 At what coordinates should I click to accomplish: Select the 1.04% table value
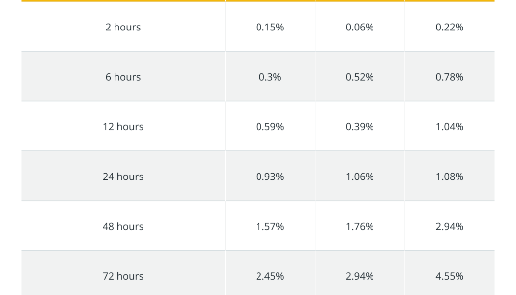coord(450,127)
